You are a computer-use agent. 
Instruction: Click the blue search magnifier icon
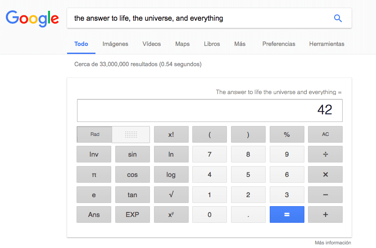[338, 18]
